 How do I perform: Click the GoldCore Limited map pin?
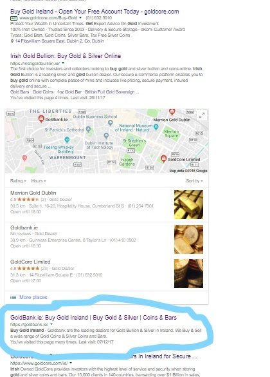click(x=163, y=159)
